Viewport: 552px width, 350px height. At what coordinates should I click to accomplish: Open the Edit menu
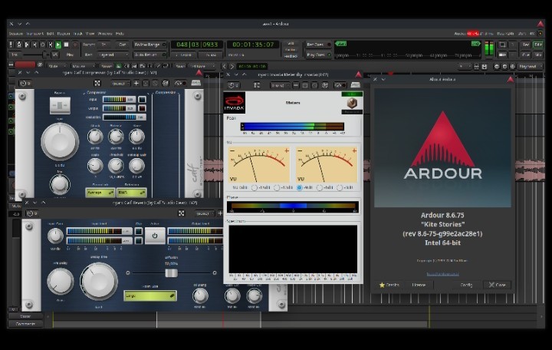[51, 34]
